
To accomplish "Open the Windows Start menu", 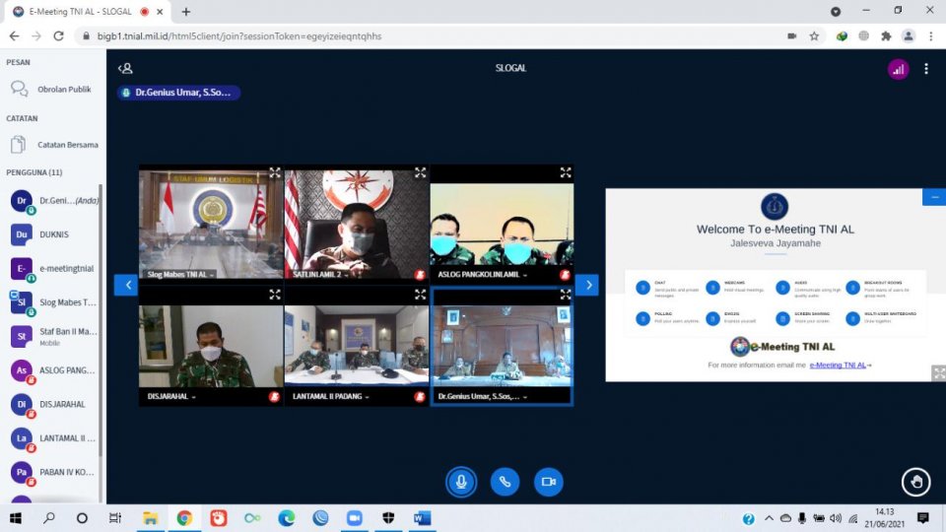I will coord(16,518).
